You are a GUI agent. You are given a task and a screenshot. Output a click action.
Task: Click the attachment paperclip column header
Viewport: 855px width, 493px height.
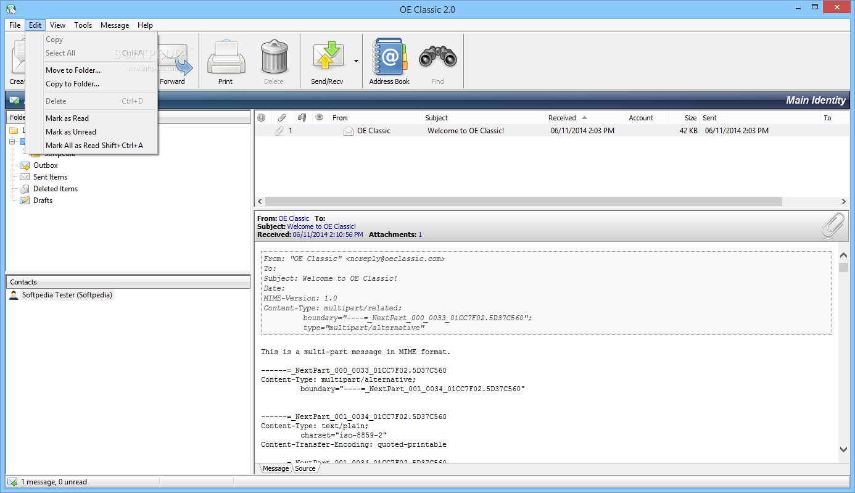point(282,117)
